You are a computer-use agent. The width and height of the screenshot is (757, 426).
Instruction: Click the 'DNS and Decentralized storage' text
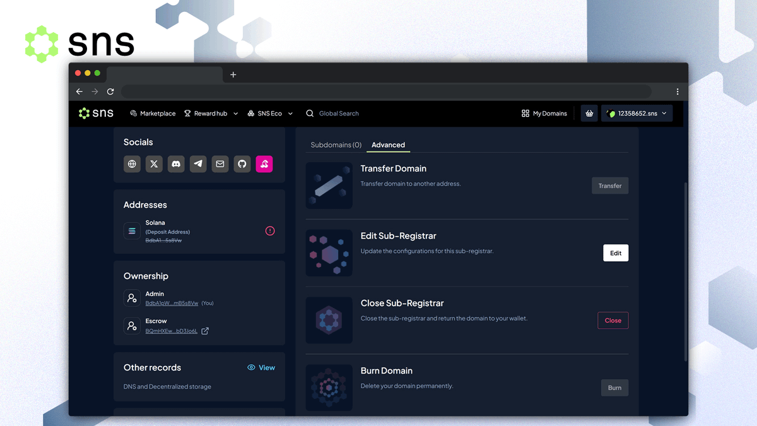(x=167, y=387)
